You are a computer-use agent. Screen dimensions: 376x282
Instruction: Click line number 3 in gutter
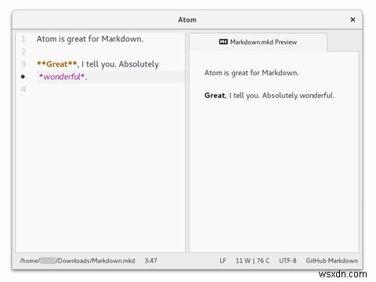click(23, 64)
